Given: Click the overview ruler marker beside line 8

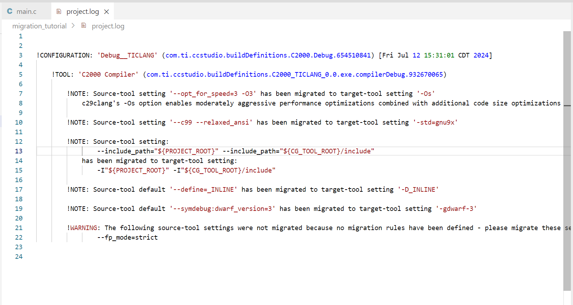Looking at the screenshot, I should tap(567, 105).
